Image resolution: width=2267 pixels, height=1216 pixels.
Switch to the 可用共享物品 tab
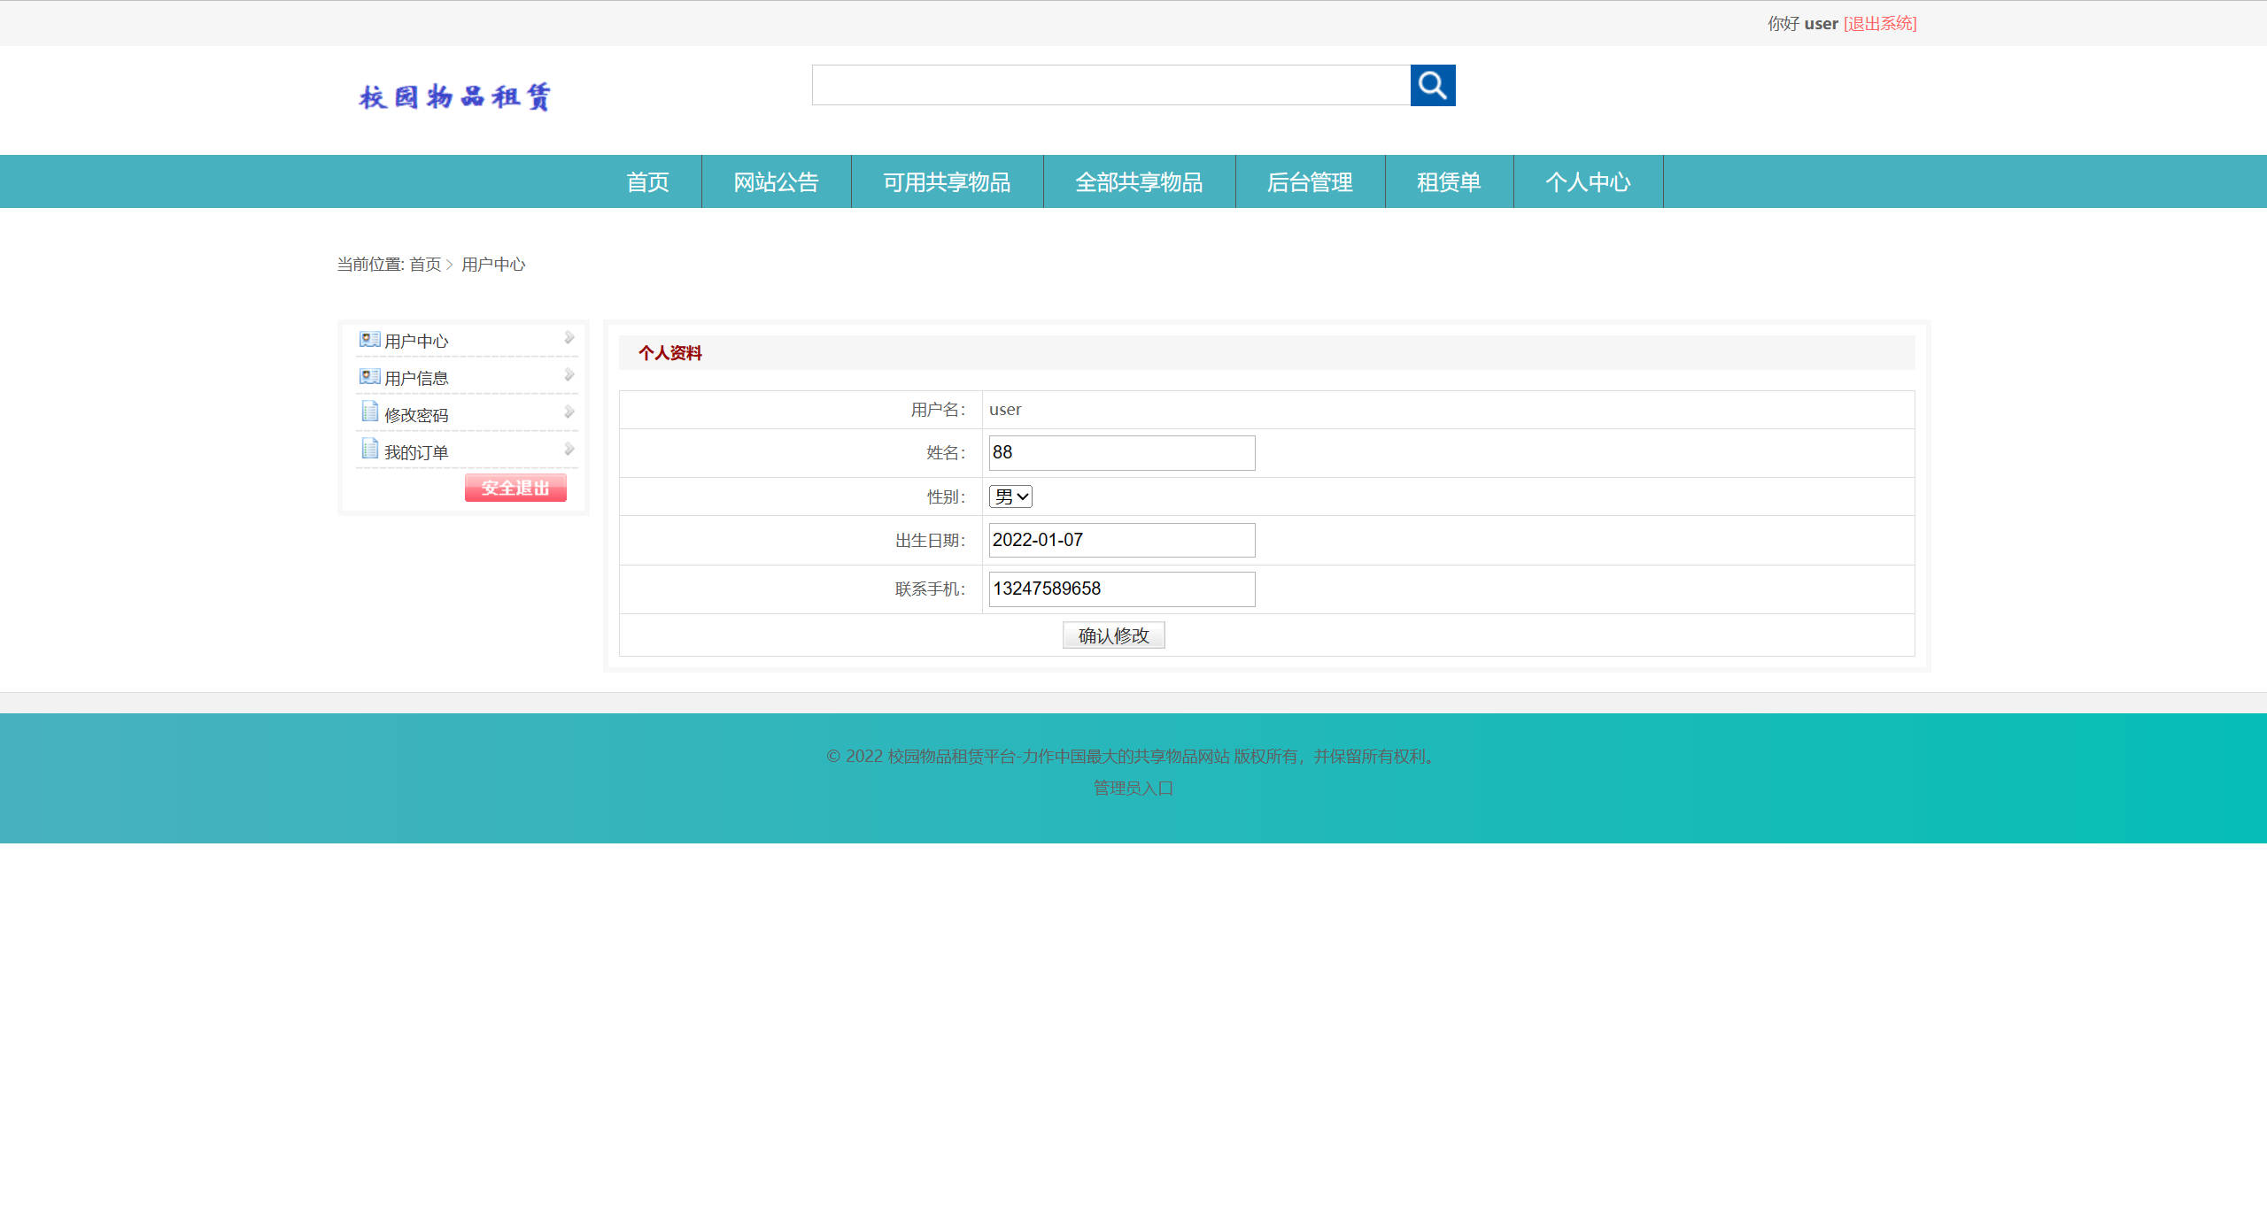[x=947, y=181]
